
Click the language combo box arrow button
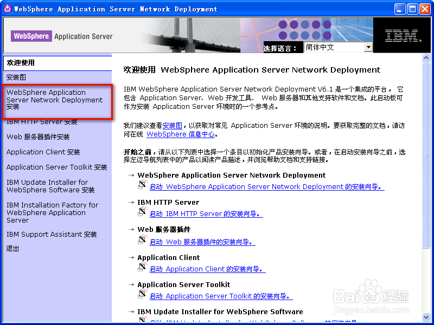click(368, 47)
